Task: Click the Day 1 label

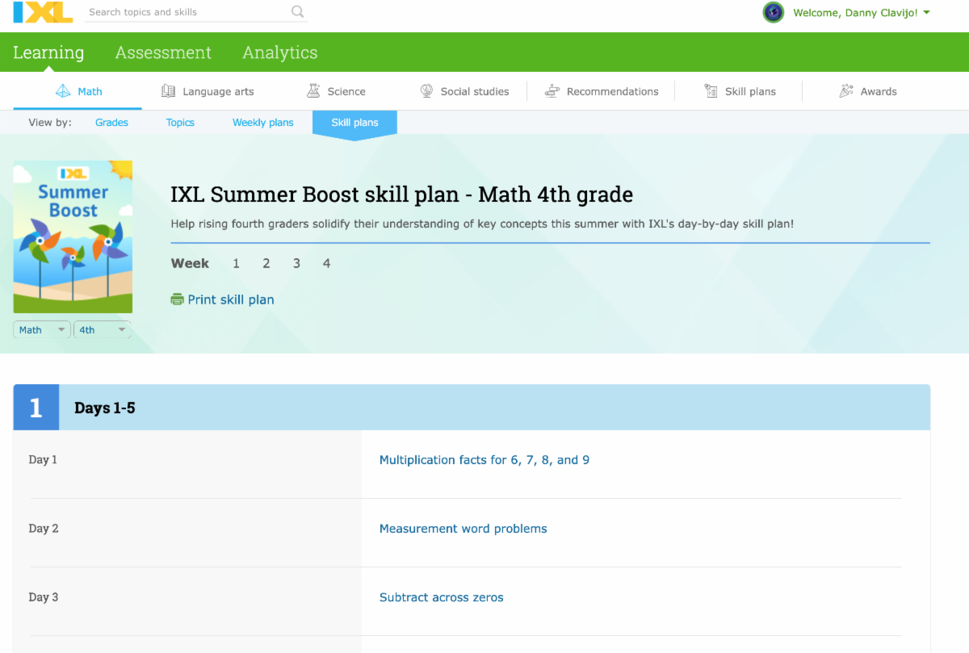Action: tap(43, 459)
